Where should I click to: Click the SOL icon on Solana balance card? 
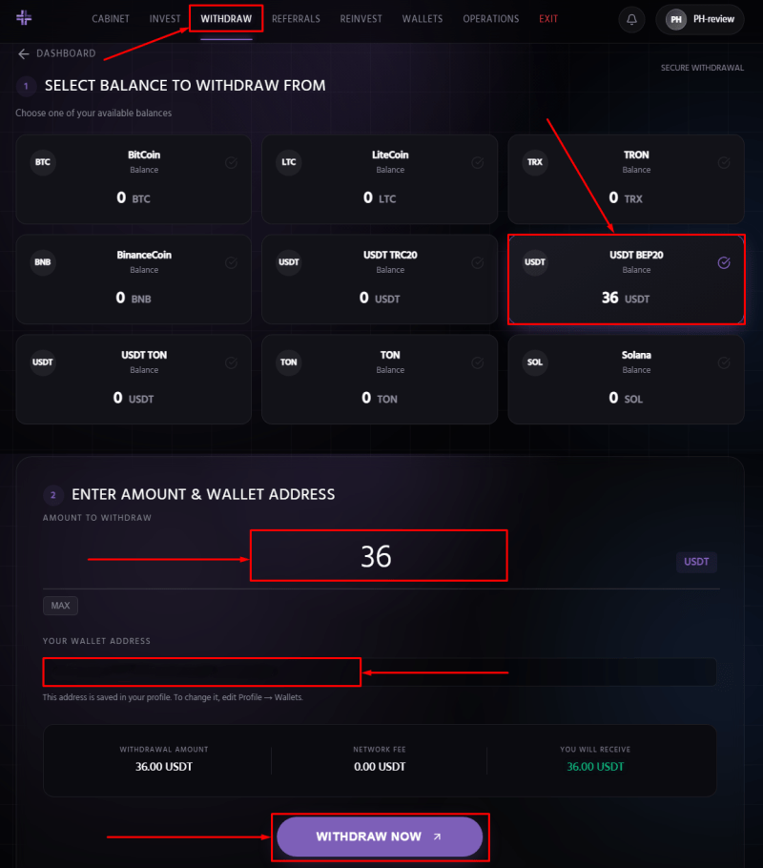[535, 362]
